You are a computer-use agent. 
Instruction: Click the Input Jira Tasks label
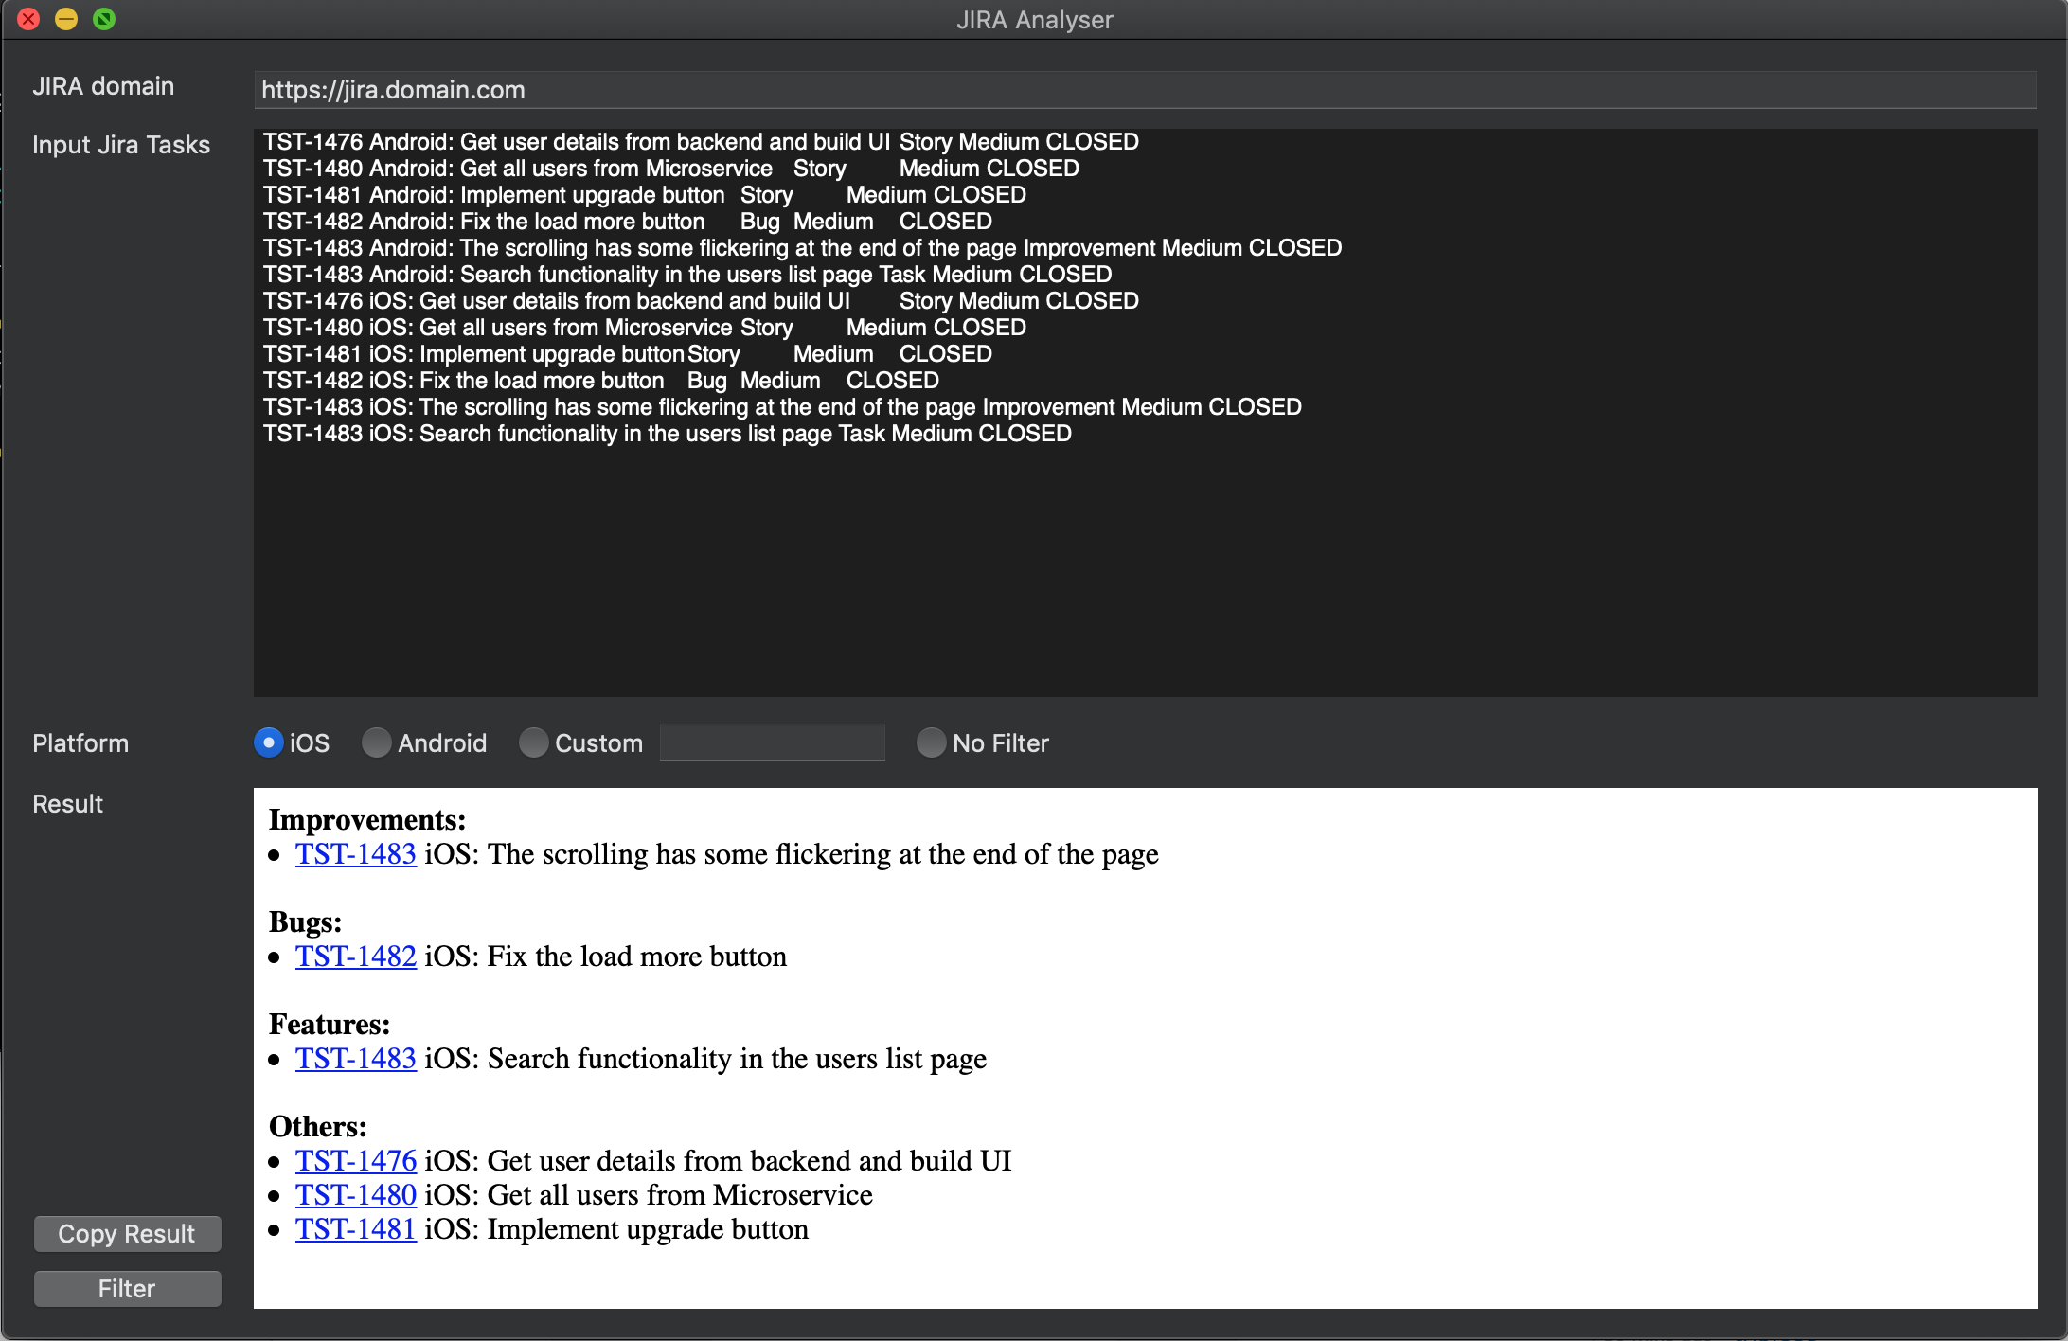121,145
